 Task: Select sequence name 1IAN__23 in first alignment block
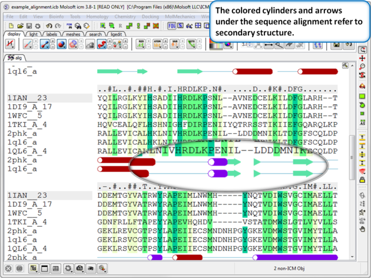tap(27, 98)
